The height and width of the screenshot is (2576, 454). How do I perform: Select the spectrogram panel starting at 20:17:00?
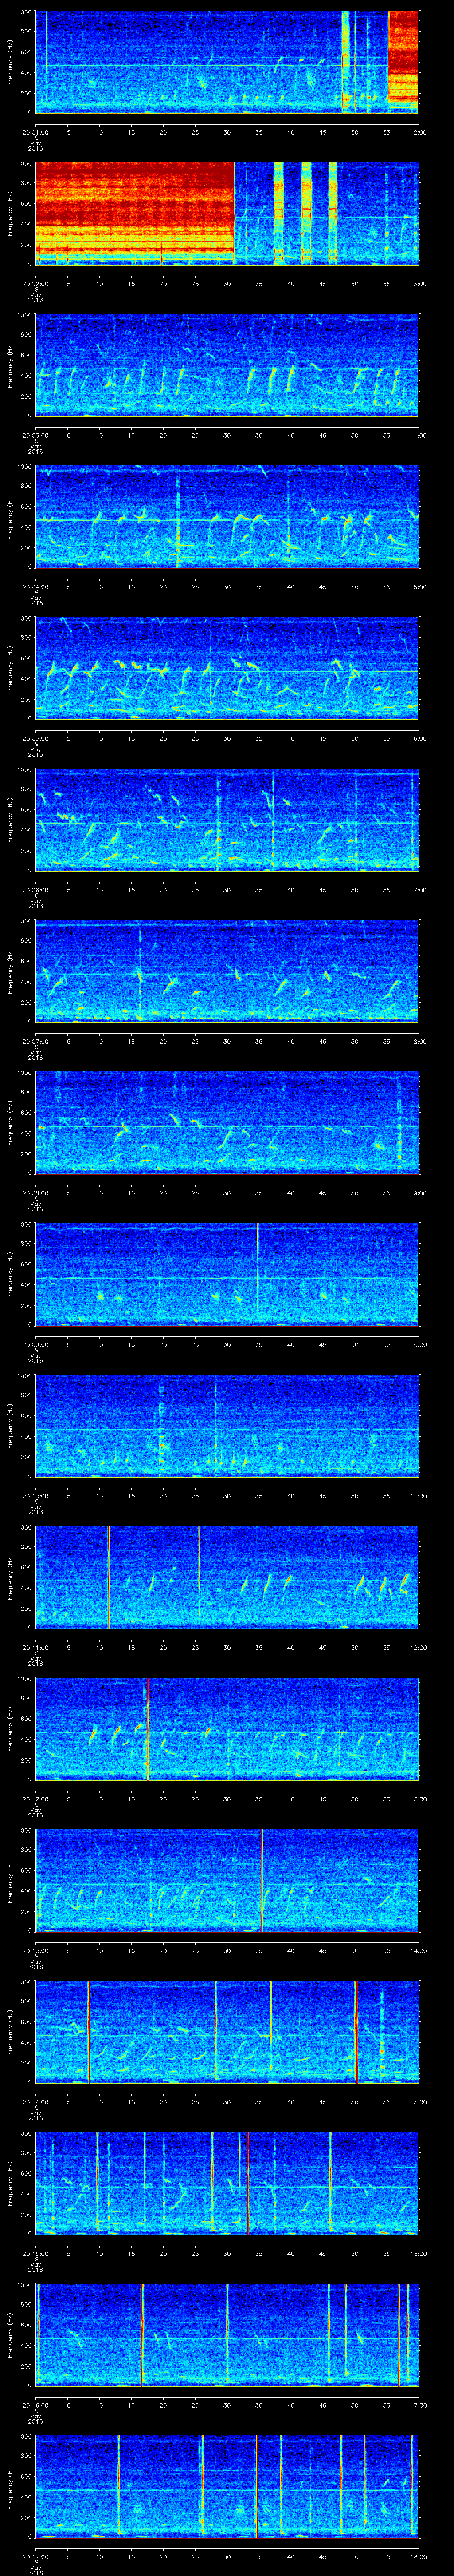pos(227,2487)
